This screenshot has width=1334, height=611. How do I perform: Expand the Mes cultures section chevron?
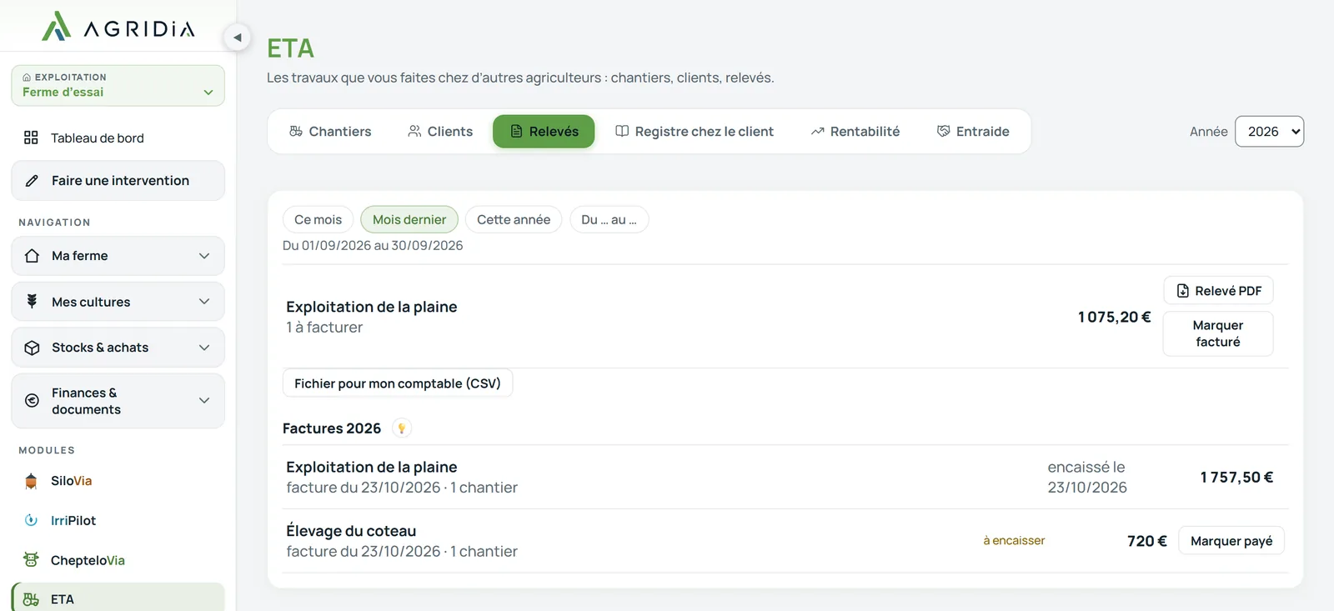(204, 302)
